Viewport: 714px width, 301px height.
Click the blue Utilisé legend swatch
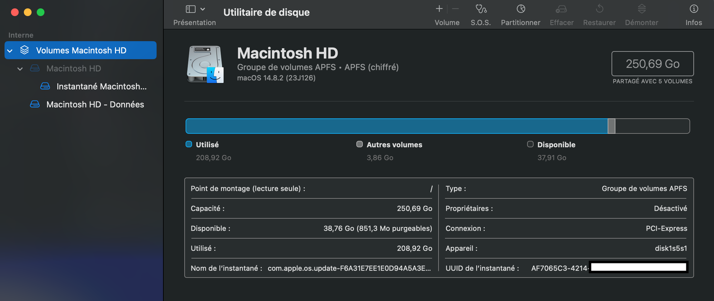(x=189, y=144)
